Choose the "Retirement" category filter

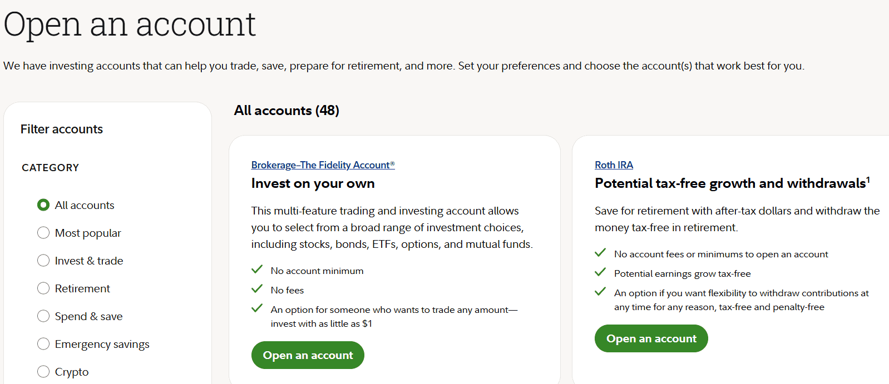click(x=43, y=288)
